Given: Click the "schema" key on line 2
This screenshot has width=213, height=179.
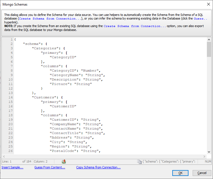Looking at the screenshot, I should pyautogui.click(x=32, y=44).
